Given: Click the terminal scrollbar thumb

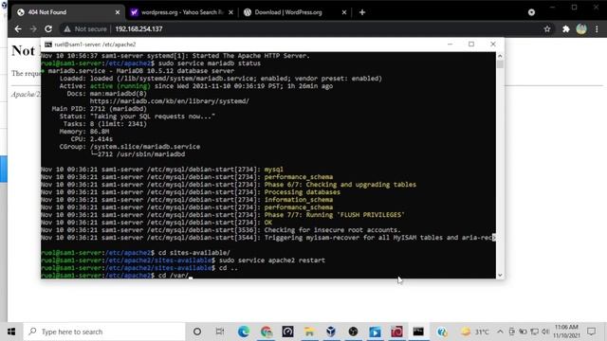Looking at the screenshot, I should [500, 64].
